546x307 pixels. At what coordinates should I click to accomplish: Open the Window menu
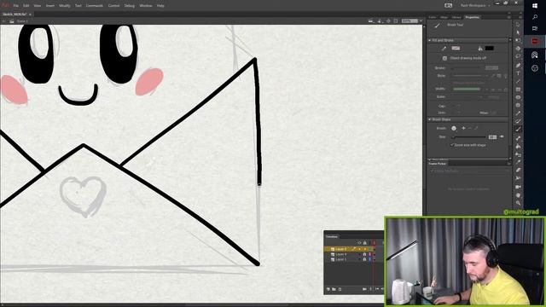click(146, 6)
